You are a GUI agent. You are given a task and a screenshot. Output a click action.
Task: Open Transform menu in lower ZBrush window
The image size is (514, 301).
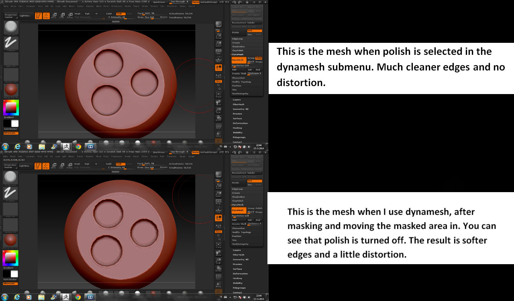click(172, 156)
